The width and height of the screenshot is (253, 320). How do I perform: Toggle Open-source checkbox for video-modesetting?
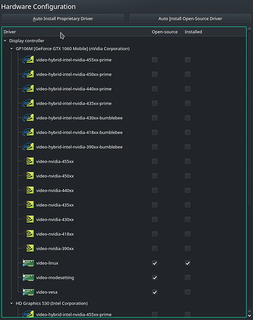[x=155, y=278]
